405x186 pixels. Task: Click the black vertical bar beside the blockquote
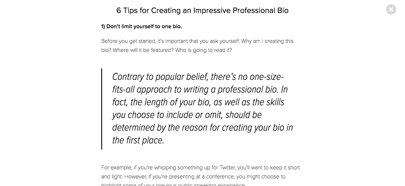coord(102,109)
